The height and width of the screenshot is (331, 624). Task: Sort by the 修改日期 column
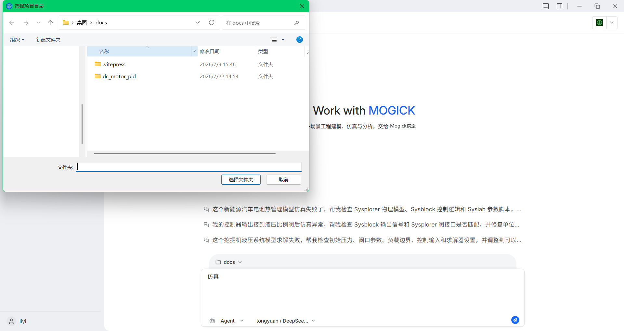point(227,51)
